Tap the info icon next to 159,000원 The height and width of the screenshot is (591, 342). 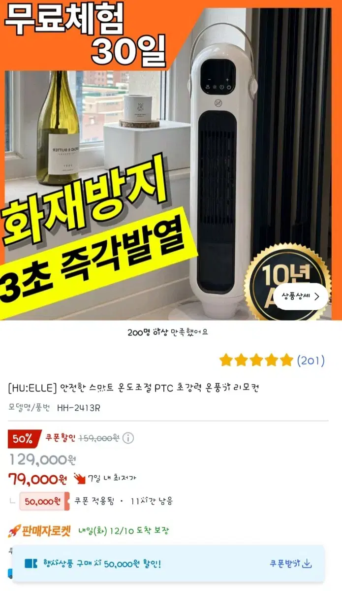click(128, 438)
